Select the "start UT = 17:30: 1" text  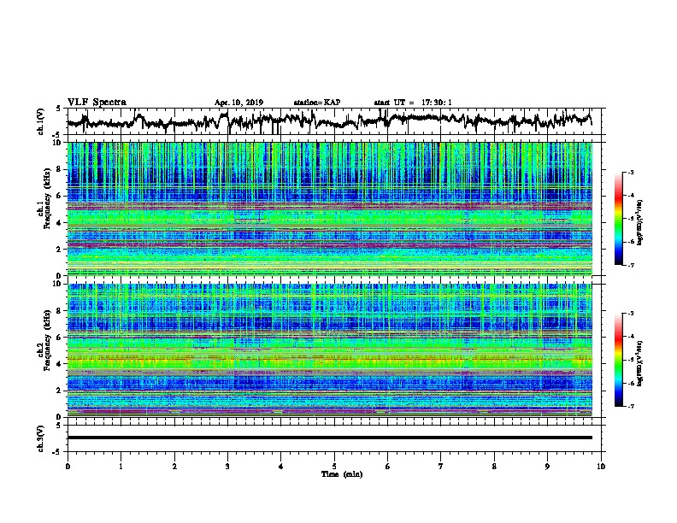tap(413, 103)
